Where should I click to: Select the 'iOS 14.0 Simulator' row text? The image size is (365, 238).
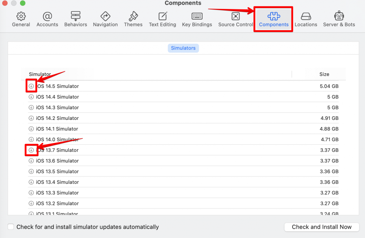[x=57, y=140]
